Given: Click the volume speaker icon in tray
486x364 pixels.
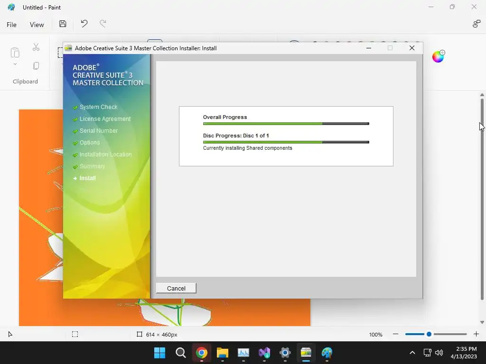Looking at the screenshot, I should (x=439, y=353).
